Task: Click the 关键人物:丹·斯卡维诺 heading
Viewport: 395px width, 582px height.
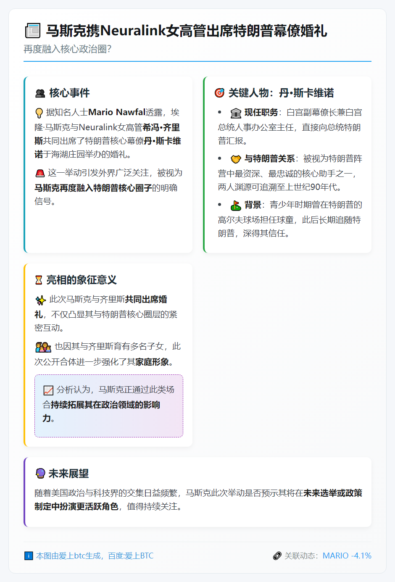Action: [281, 93]
